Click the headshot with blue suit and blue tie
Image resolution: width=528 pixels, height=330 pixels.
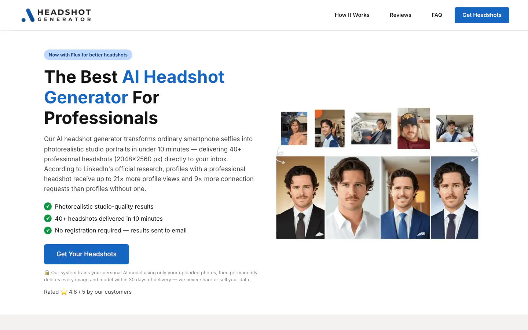[x=405, y=198]
